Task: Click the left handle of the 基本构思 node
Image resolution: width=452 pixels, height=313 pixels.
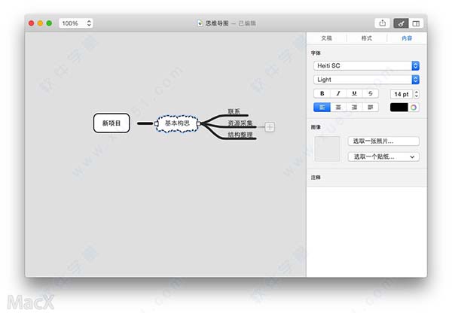Action: click(156, 123)
